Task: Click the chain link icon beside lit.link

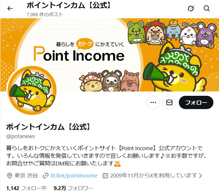Action: tap(45, 176)
